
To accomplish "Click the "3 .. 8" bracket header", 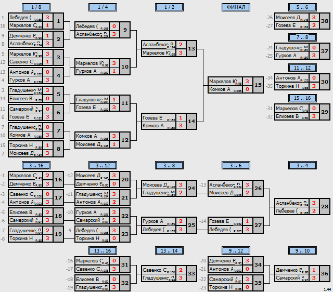I will coord(169,165).
